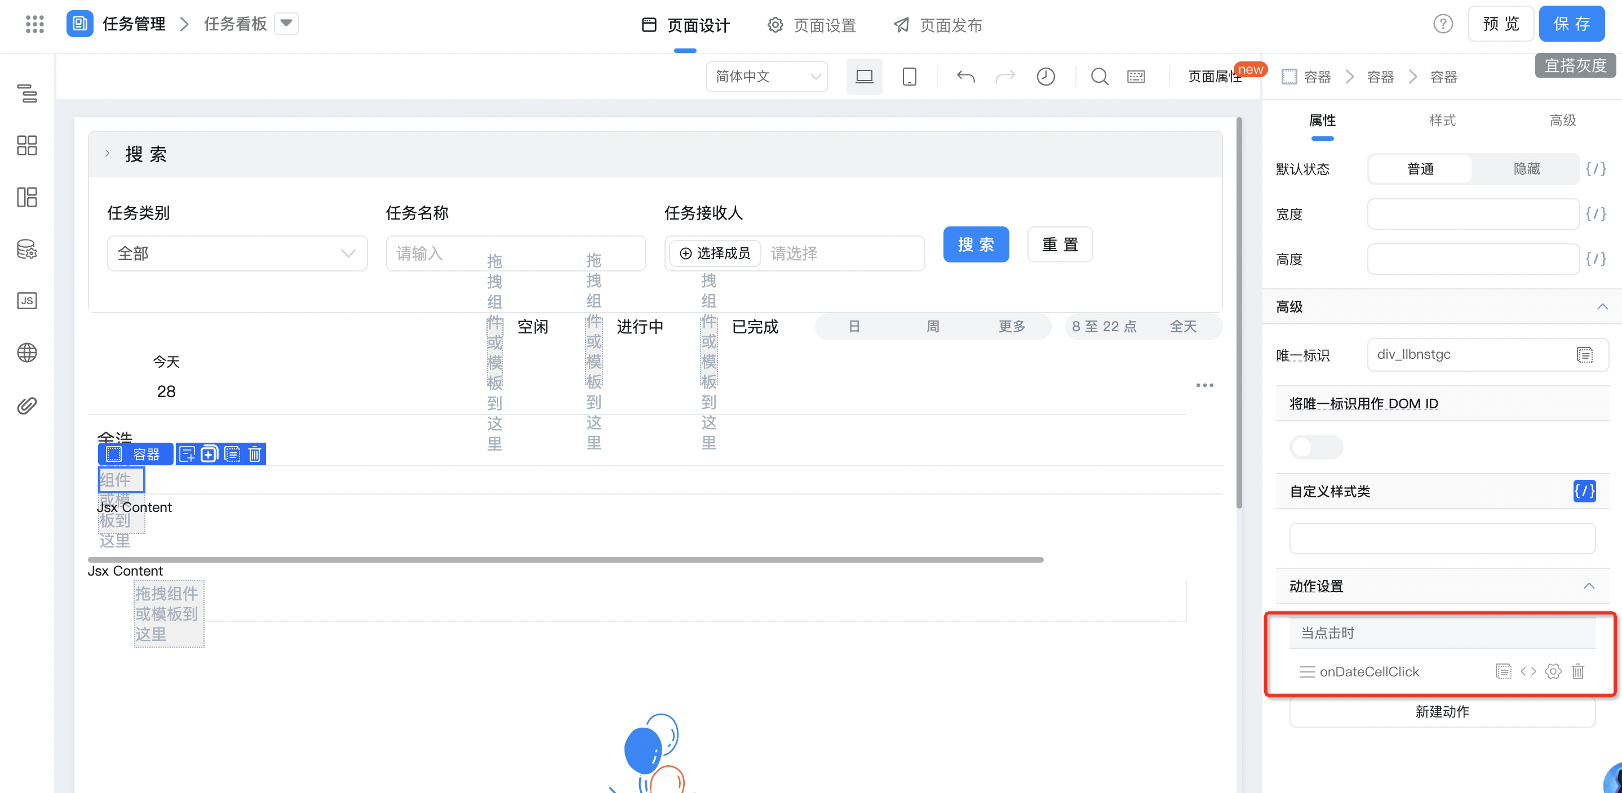
Task: Open the layout template panel icon
Action: [27, 197]
